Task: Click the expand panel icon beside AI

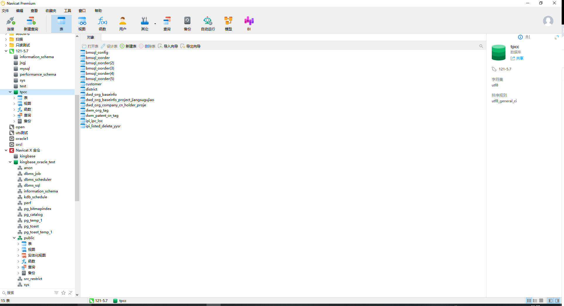Action: tap(557, 37)
